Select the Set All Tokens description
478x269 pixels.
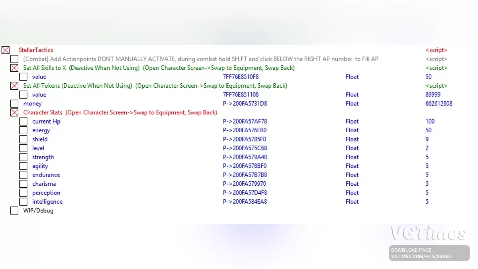[x=155, y=86]
